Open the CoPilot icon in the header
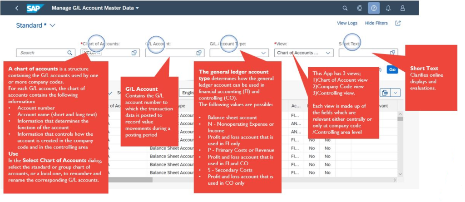This screenshot has width=465, height=202. (360, 8)
